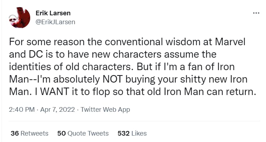Open the three-dot more options menu
Screen dimensions: 266x142
256,13
